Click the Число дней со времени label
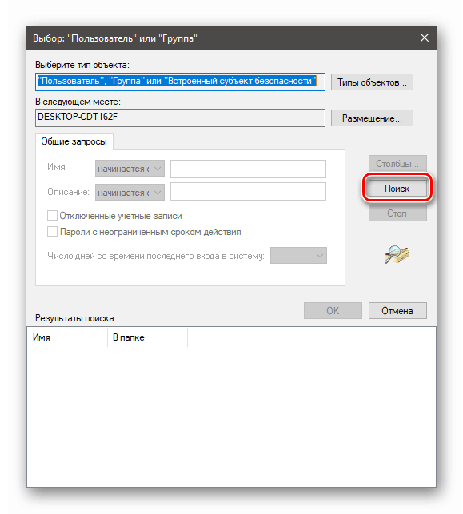The width and height of the screenshot is (463, 514). 156,256
